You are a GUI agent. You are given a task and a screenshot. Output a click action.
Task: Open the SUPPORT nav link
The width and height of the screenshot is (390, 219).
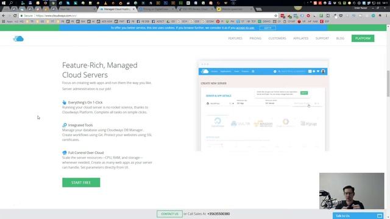322,38
